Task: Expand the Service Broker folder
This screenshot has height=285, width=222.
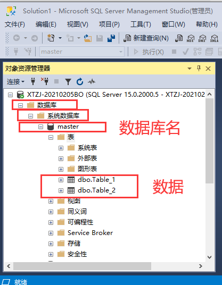Action: [51, 233]
